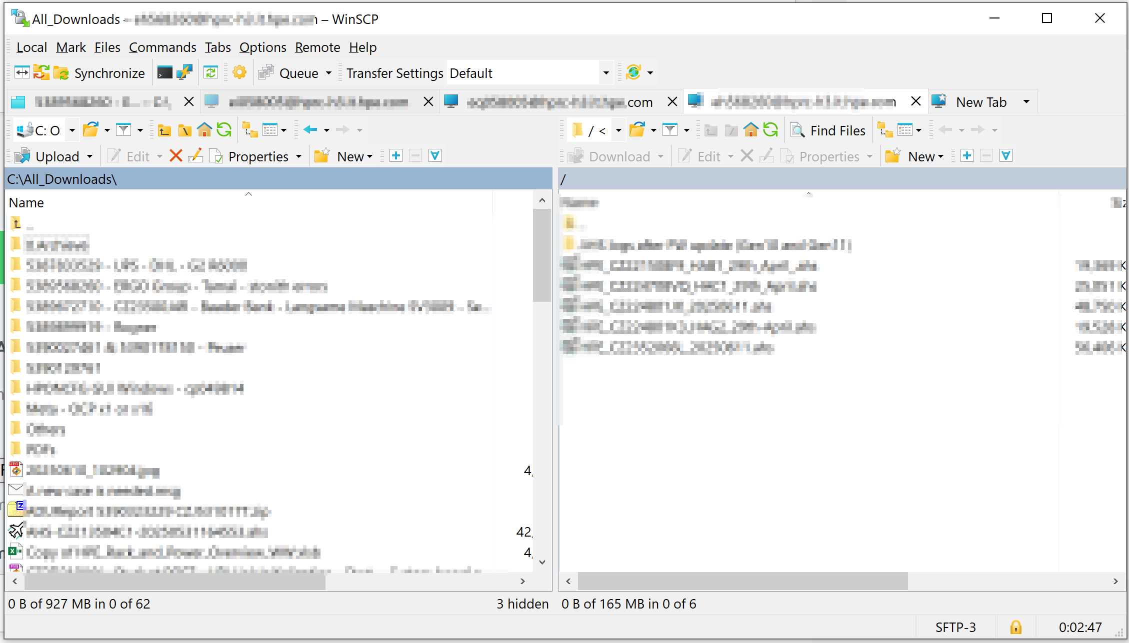Click local panel vertical scrollbar thumb
The width and height of the screenshot is (1129, 643).
541,255
